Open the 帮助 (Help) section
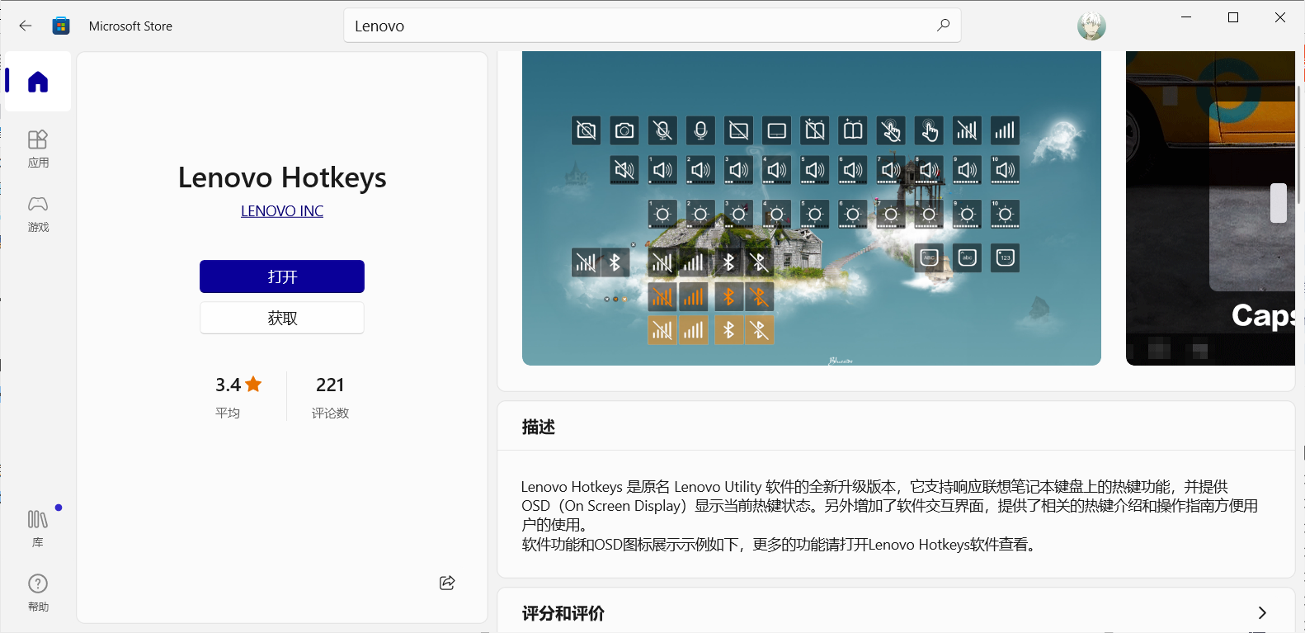1305x633 pixels. pyautogui.click(x=38, y=593)
